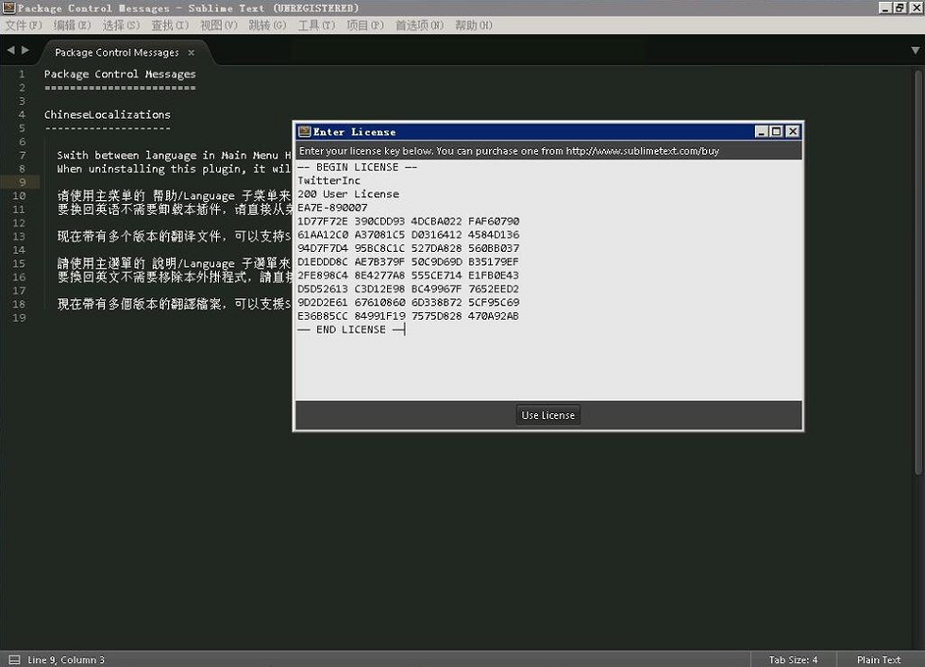Click the Sublime Text window title icon
The height and width of the screenshot is (667, 925).
(8, 8)
